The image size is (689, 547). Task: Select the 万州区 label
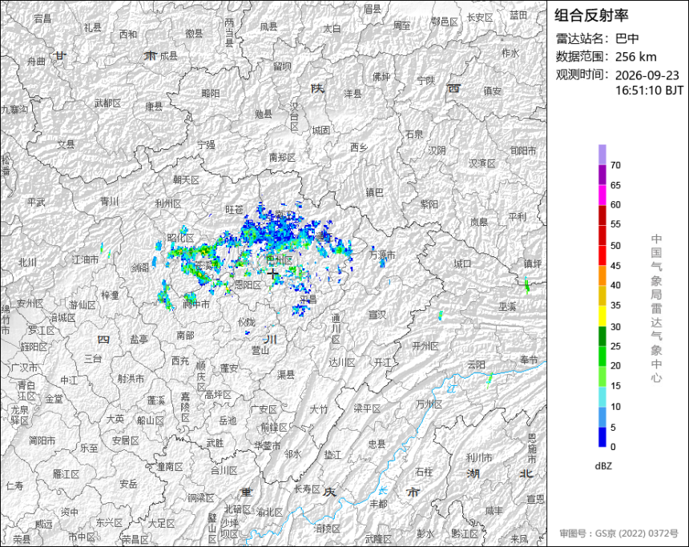pos(429,404)
